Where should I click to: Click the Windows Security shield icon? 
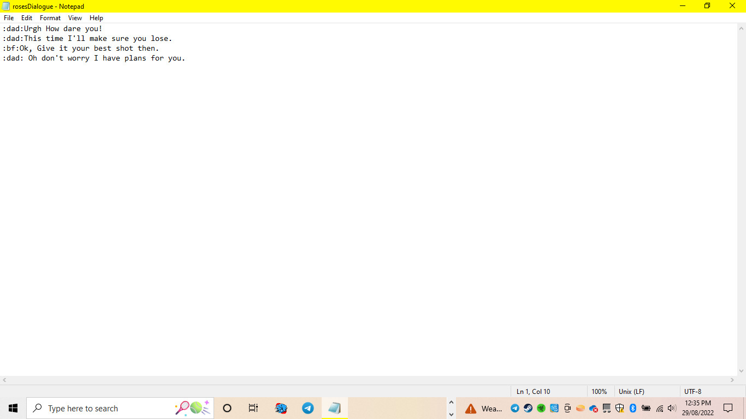click(x=620, y=408)
